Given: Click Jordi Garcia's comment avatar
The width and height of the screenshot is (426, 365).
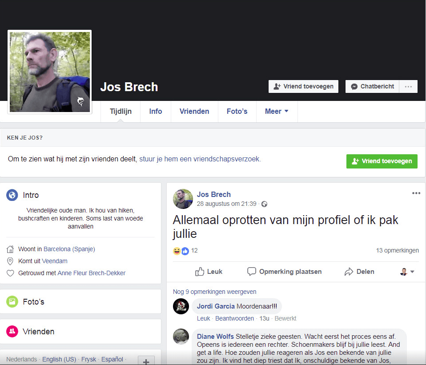Looking at the screenshot, I should pos(181,306).
